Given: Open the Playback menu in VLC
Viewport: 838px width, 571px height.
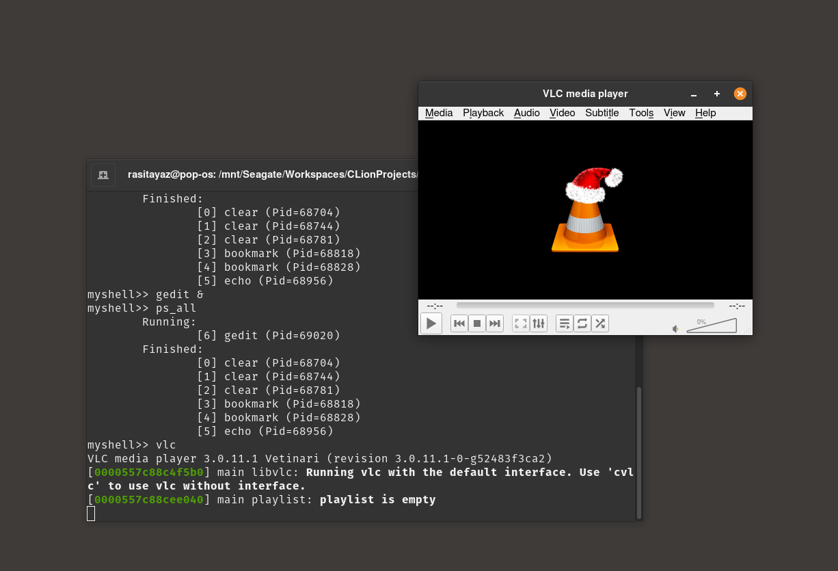Looking at the screenshot, I should click(483, 113).
